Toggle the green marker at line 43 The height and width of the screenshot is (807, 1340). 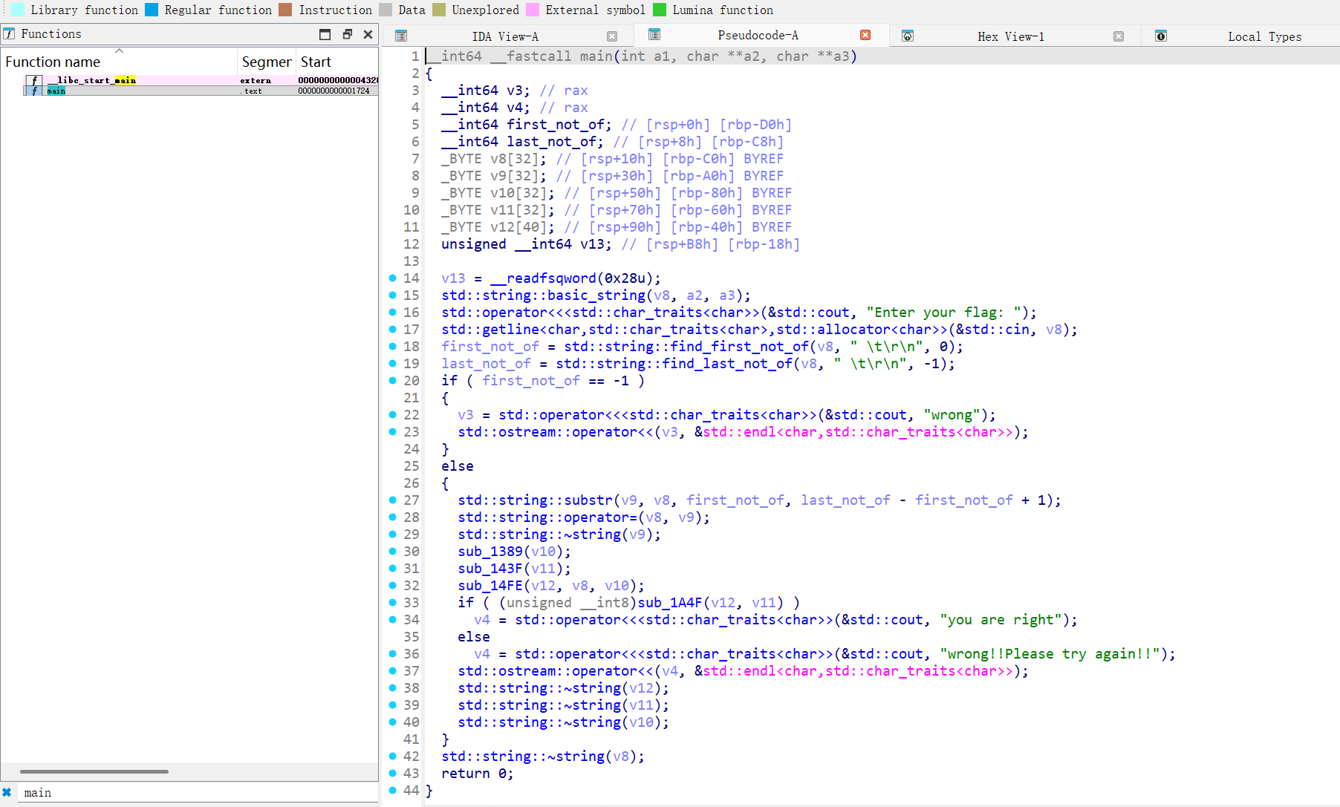point(394,773)
